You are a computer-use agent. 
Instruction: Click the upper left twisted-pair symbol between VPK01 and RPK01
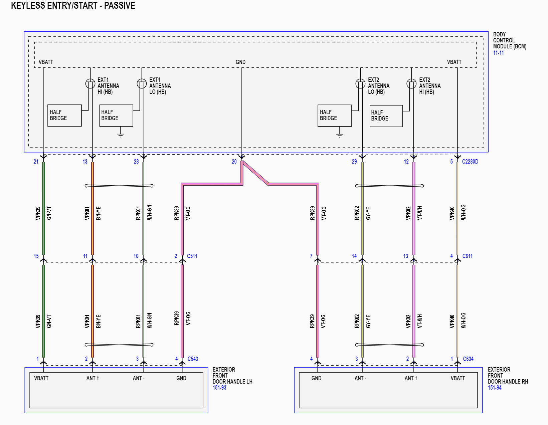click(x=119, y=186)
